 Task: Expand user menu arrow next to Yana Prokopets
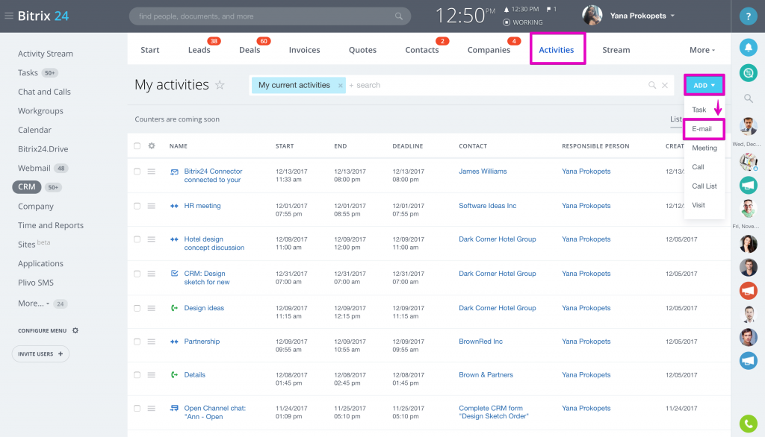pyautogui.click(x=672, y=16)
